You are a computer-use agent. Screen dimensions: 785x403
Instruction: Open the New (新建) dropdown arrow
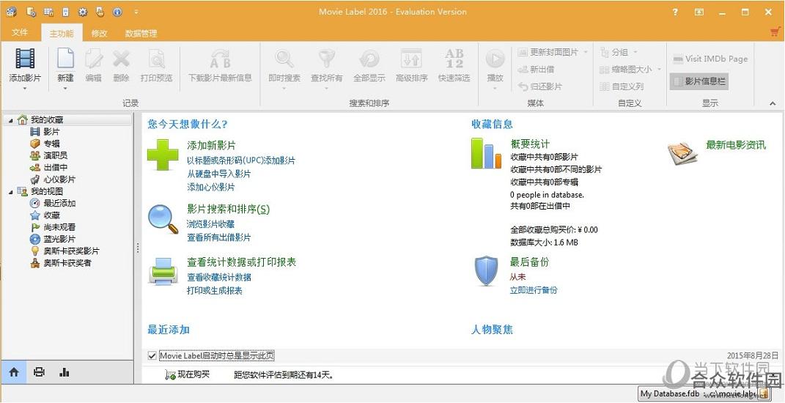(x=65, y=89)
